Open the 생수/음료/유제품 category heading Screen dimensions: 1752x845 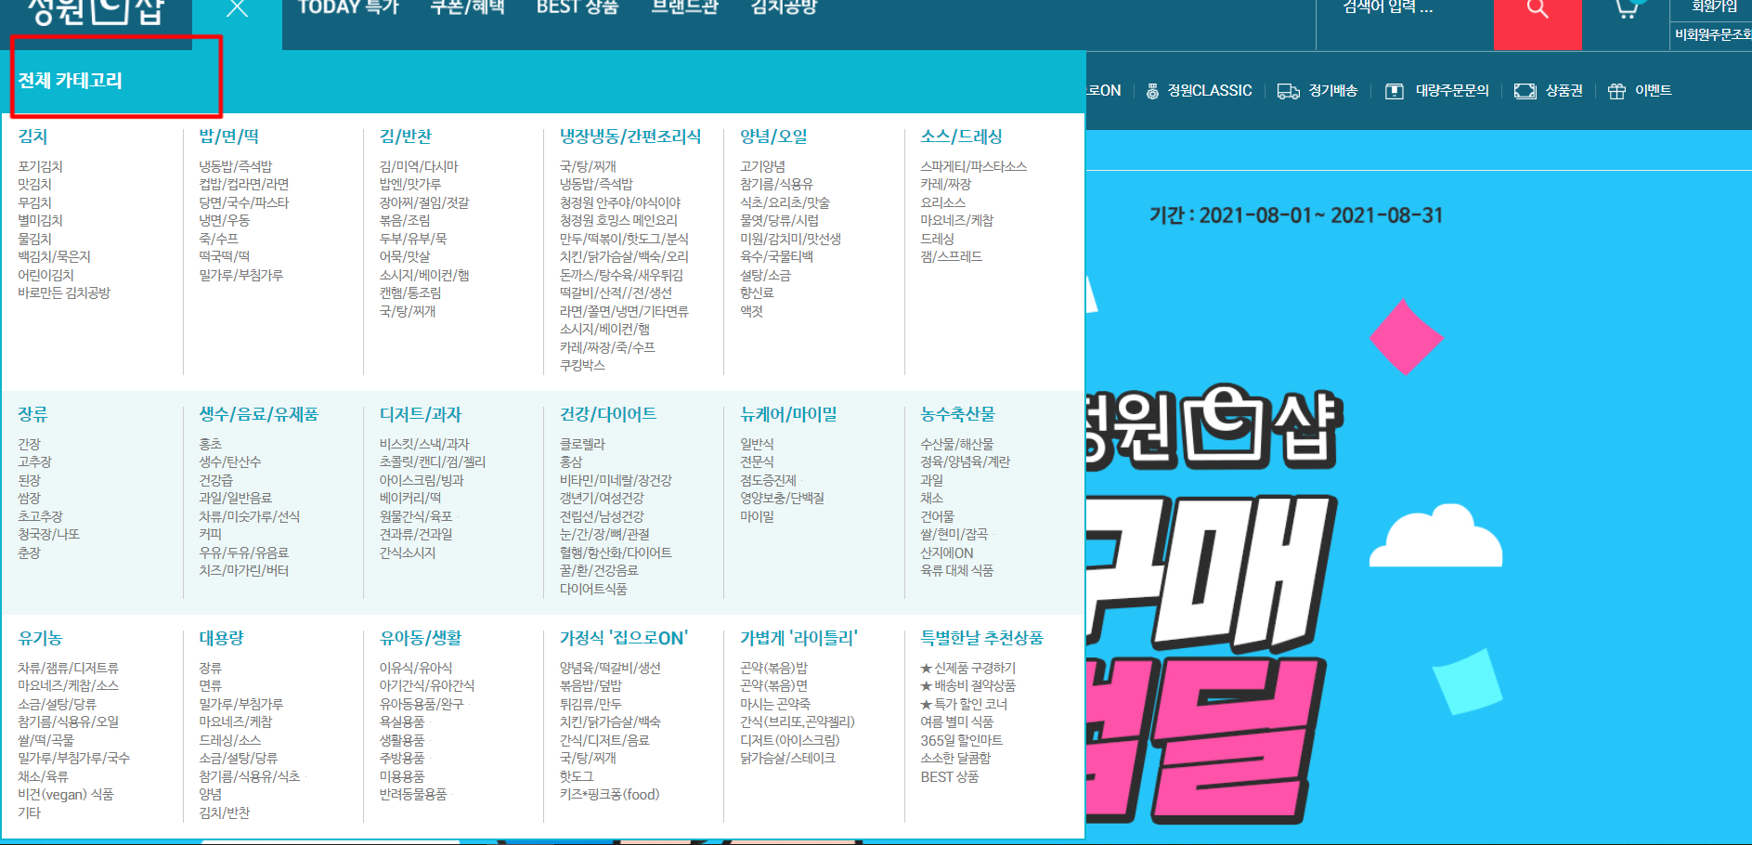[x=258, y=414]
